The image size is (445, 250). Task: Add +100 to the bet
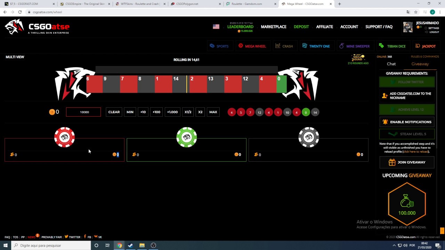[x=156, y=112]
